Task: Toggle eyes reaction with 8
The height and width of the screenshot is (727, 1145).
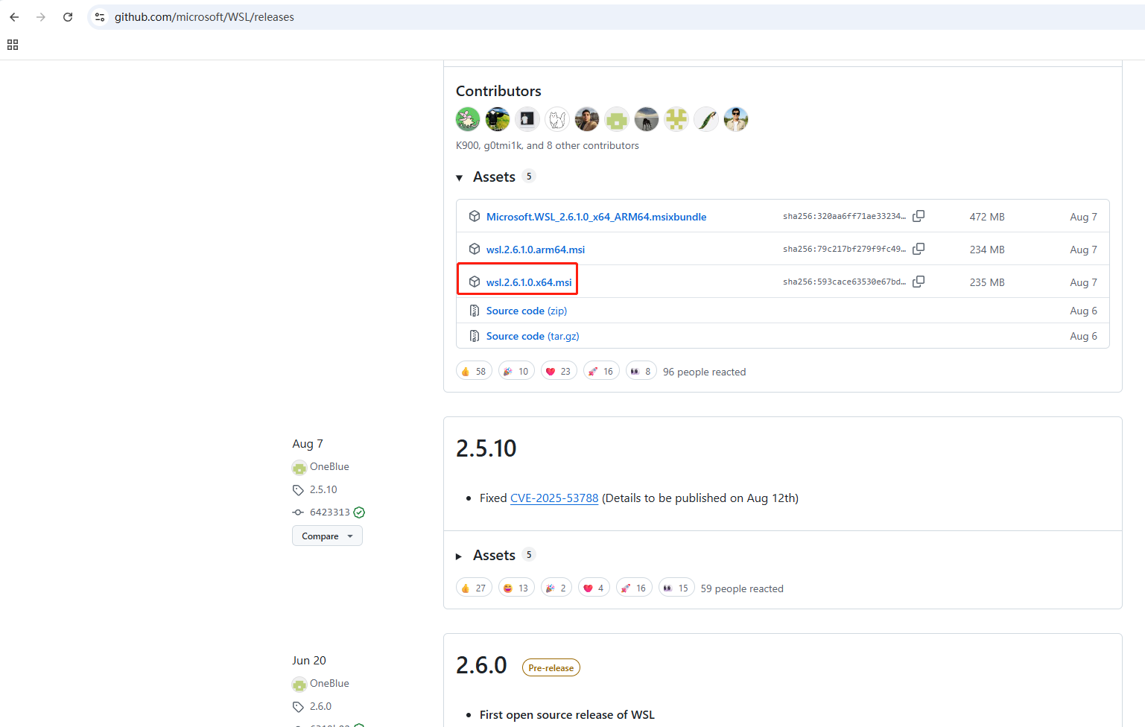Action: pyautogui.click(x=641, y=371)
